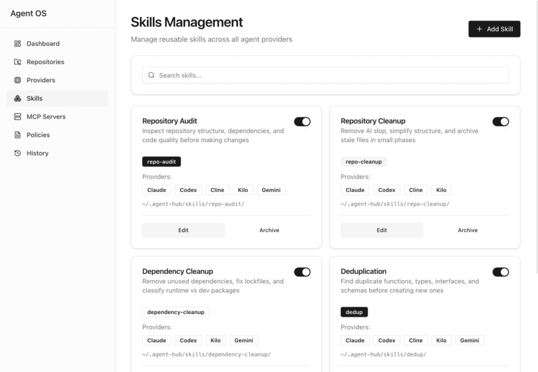Click the Repositories folder icon in sidebar
Viewport: 538px width, 372px height.
click(x=17, y=62)
